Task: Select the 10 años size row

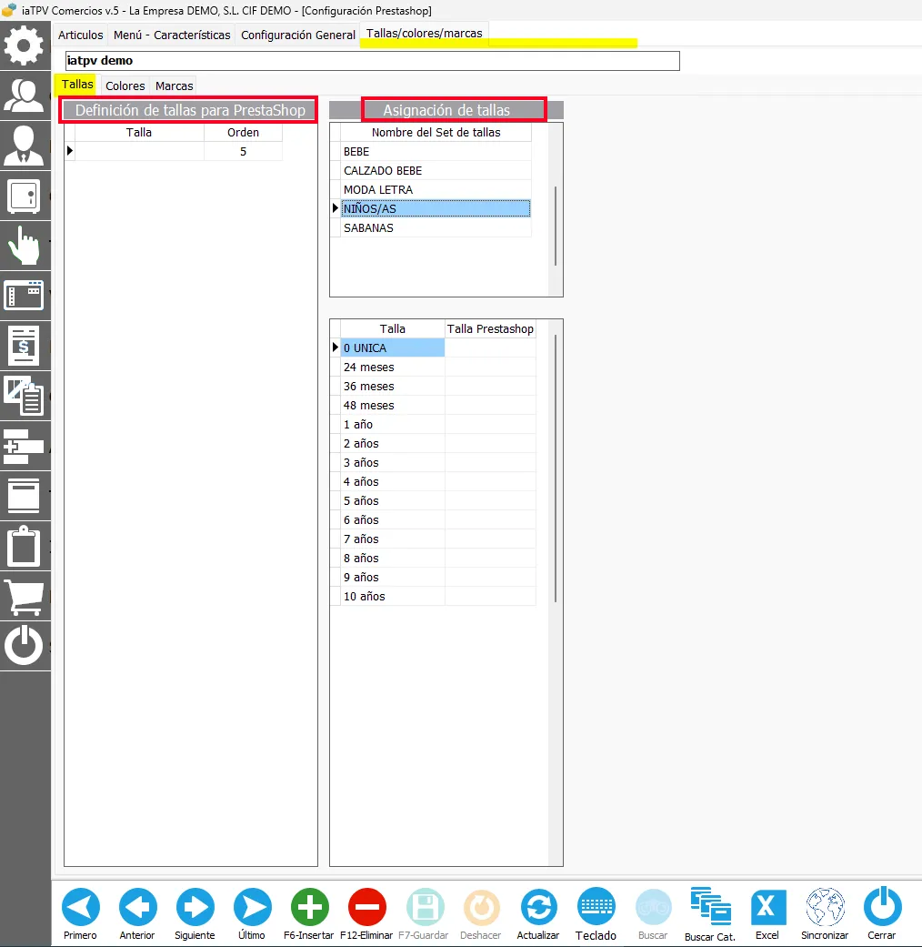Action: [393, 596]
